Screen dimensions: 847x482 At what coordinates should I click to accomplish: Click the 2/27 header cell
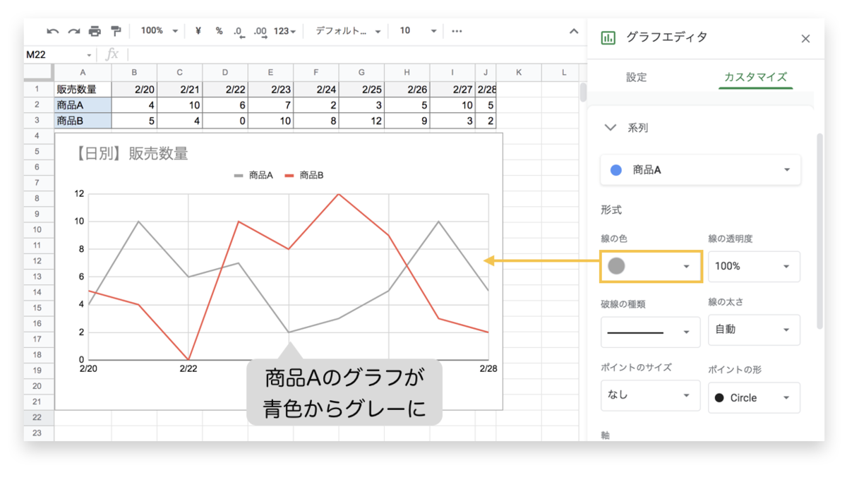coord(452,89)
